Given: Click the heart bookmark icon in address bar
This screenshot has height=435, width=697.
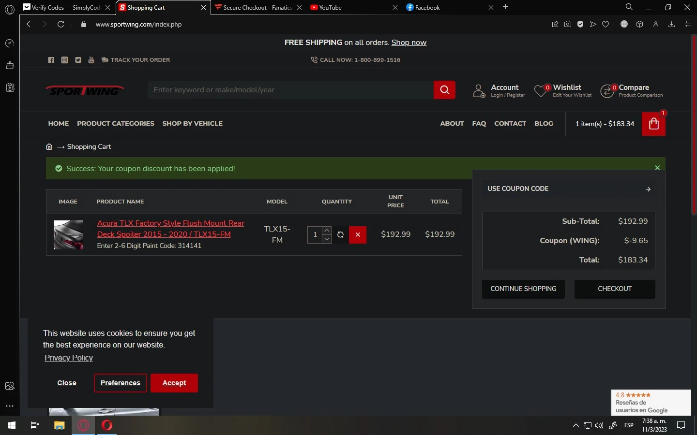Looking at the screenshot, I should (x=606, y=24).
